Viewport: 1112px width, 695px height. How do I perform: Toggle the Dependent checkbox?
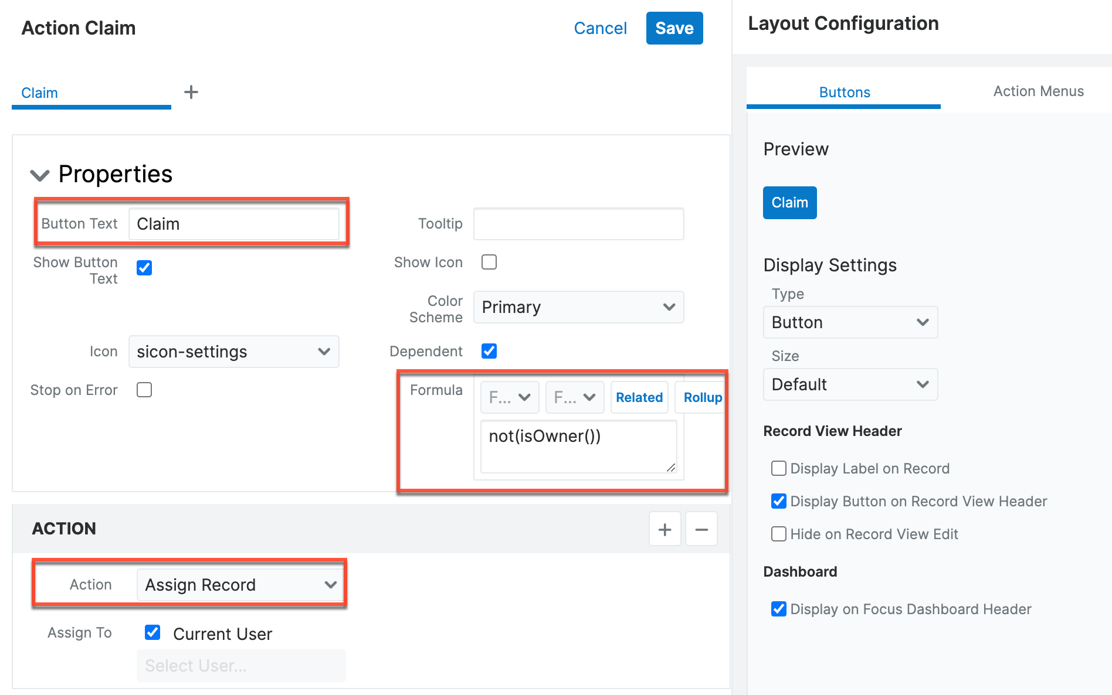(x=489, y=351)
